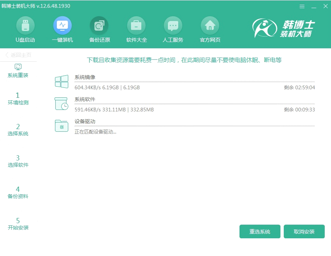Viewport: 331px width, 256px height.
Task: Visit the 官方网页 official website
Action: click(x=210, y=29)
